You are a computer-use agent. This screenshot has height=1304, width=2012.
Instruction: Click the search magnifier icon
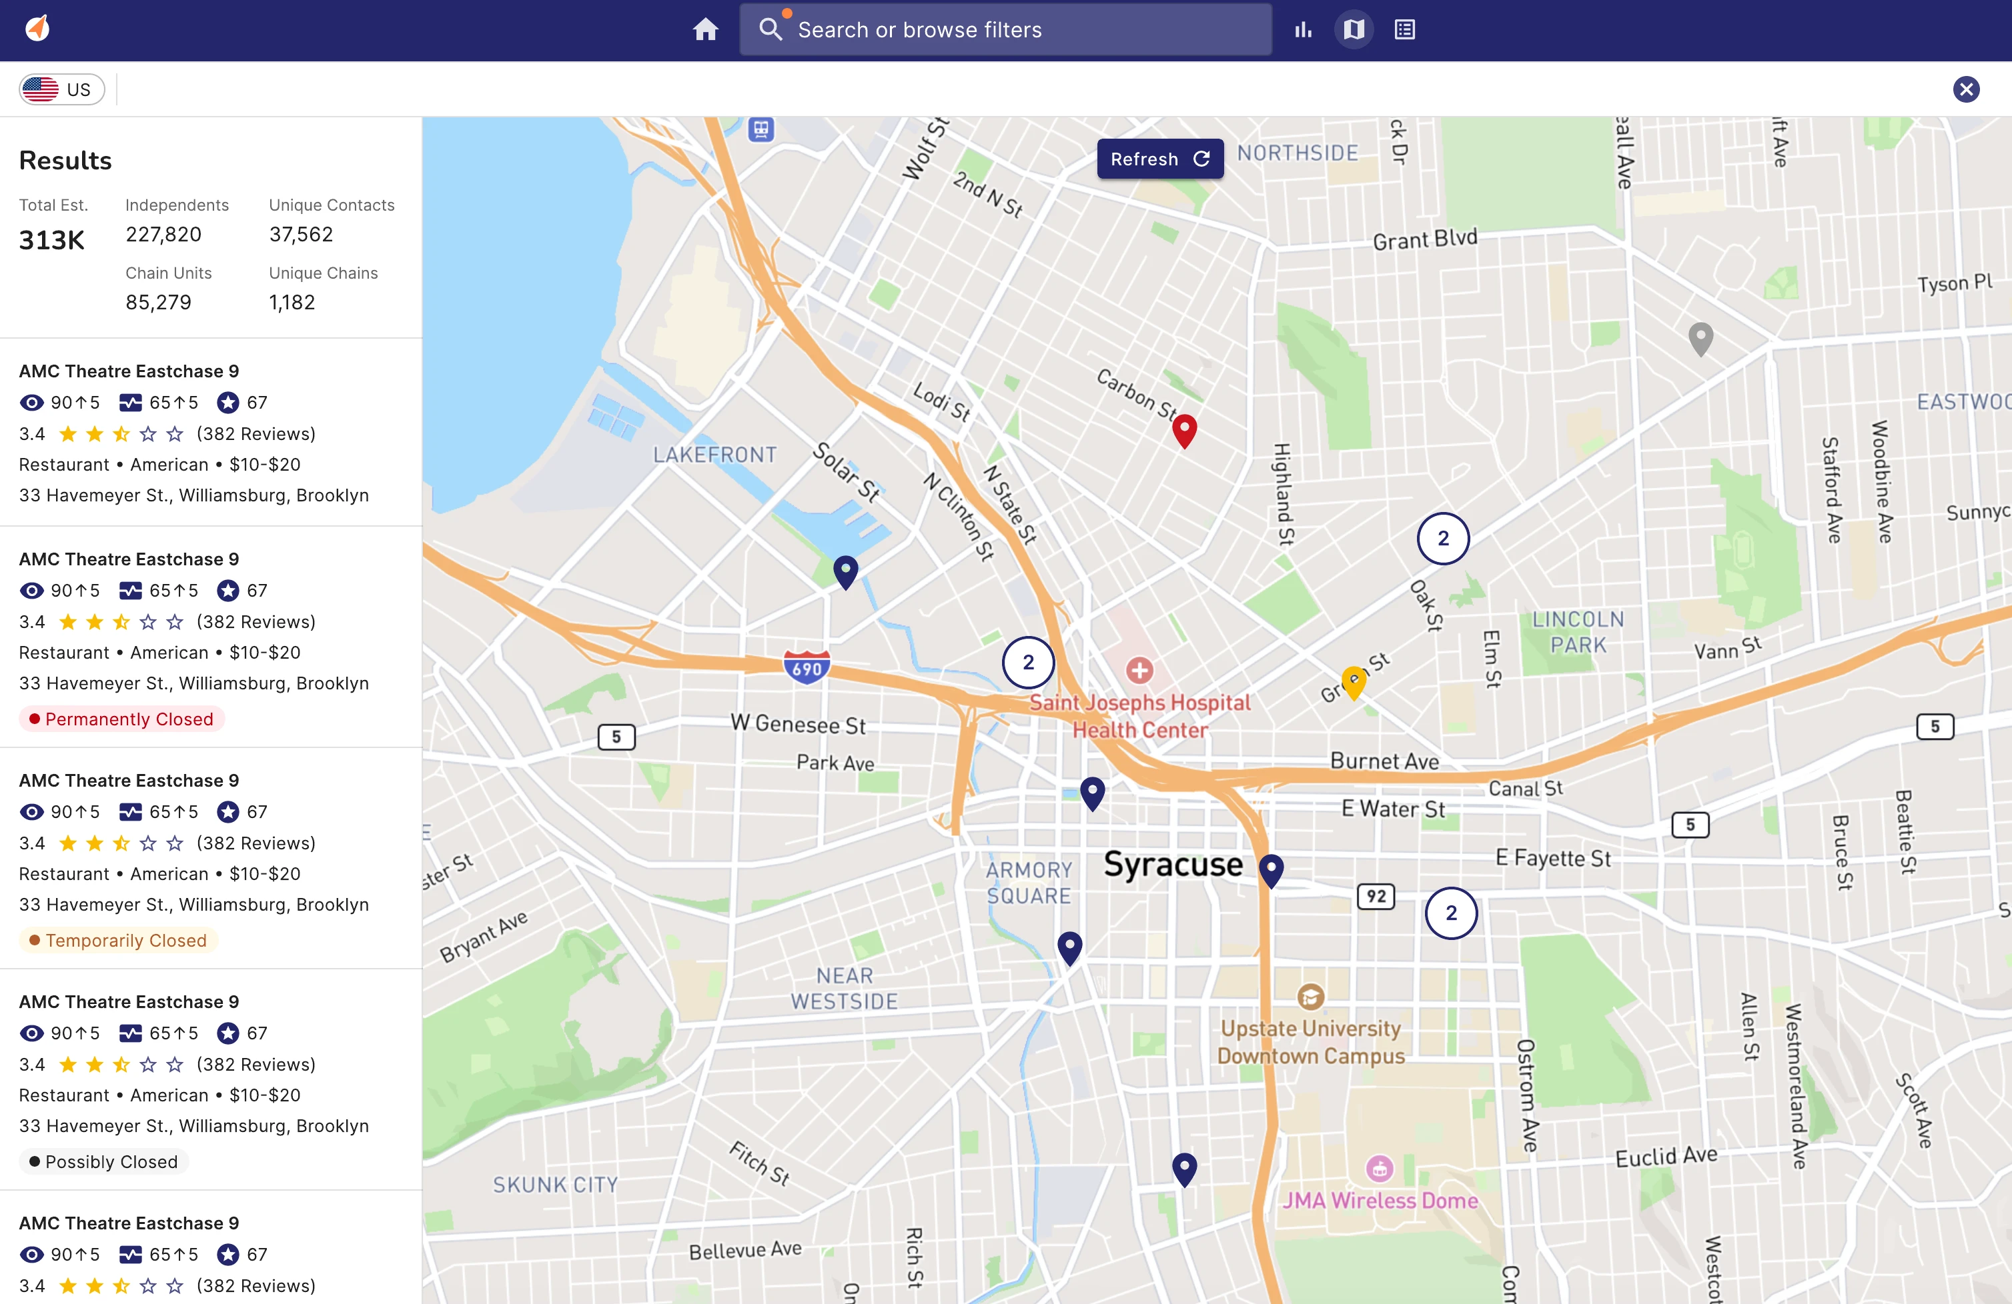click(770, 29)
